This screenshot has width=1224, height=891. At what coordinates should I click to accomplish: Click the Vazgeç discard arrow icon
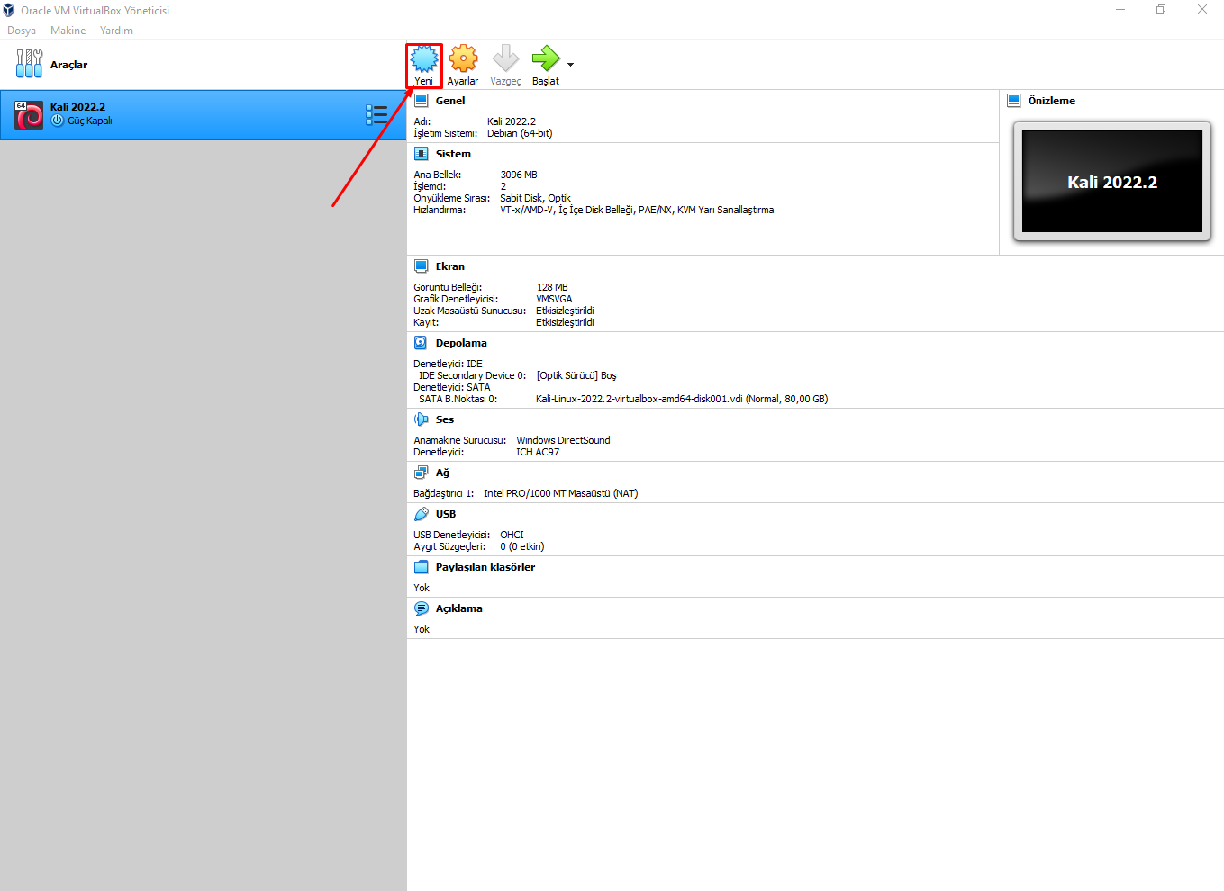(x=505, y=59)
